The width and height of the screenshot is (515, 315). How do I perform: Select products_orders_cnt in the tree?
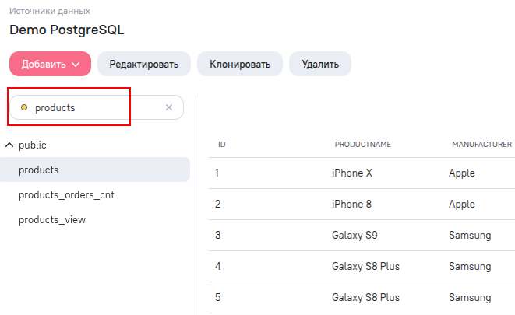point(66,194)
